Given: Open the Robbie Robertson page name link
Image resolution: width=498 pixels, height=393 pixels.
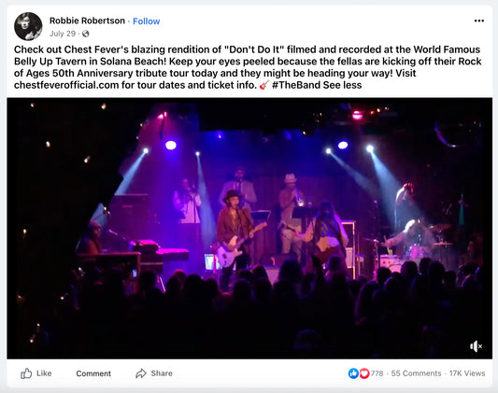Looking at the screenshot, I should [x=87, y=21].
